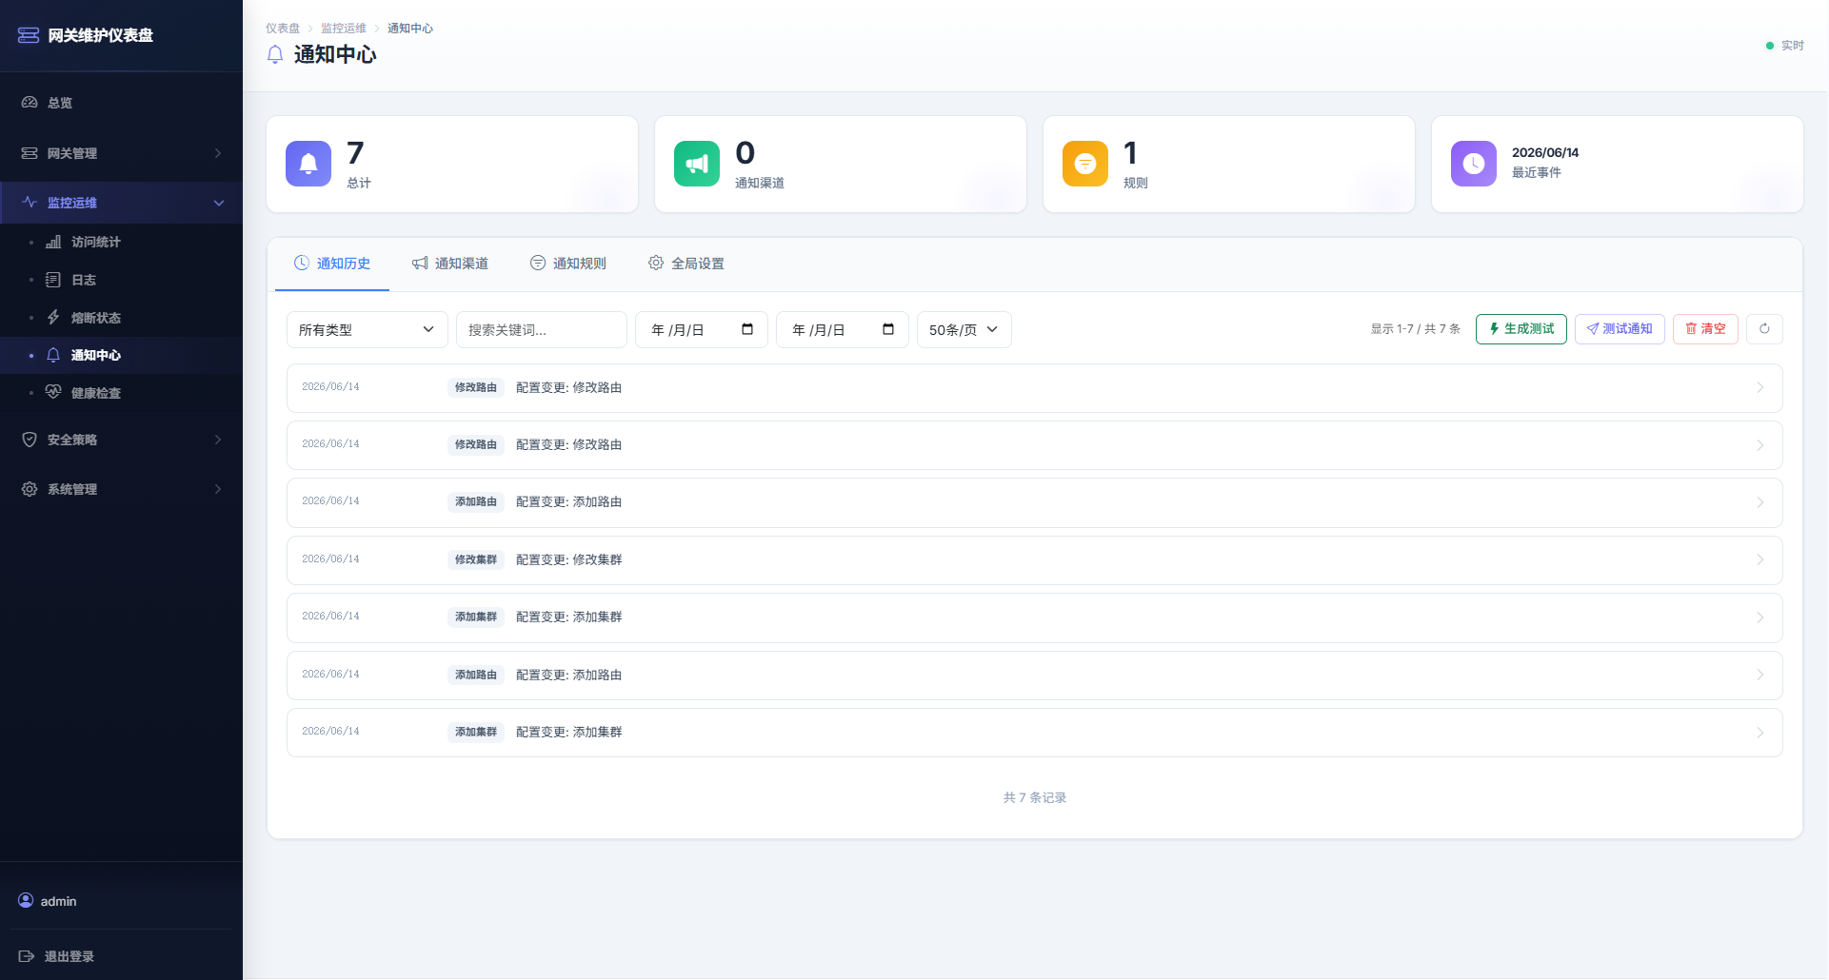1829x980 pixels.
Task: Expand the first 修改路由 record arrow
Action: tap(1760, 388)
